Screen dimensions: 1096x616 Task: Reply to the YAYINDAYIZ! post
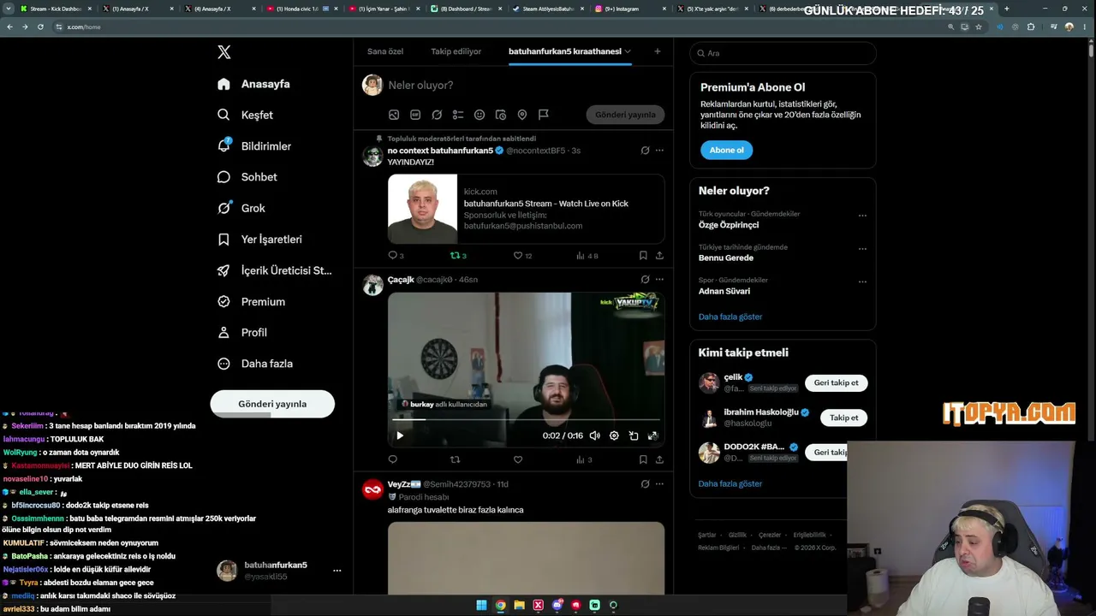click(393, 255)
